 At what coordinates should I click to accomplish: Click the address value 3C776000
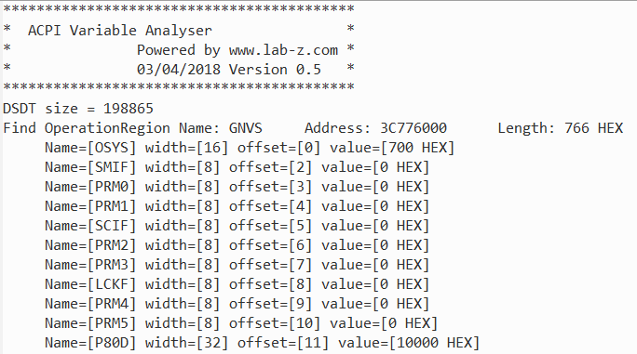[x=413, y=128]
